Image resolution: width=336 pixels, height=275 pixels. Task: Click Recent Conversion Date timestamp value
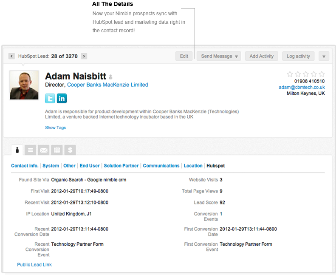pos(80,229)
